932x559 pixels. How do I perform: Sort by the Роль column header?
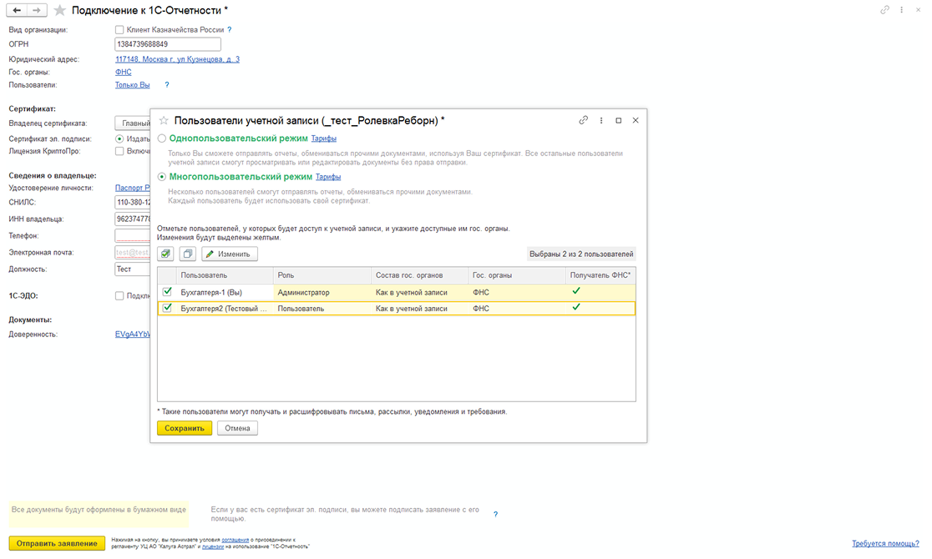(x=322, y=275)
